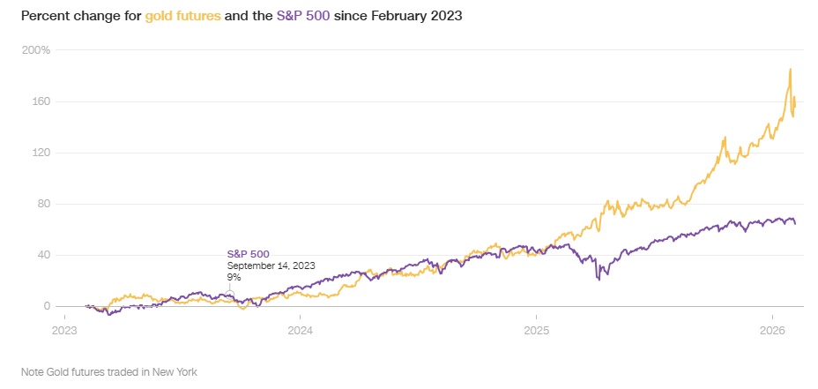Click the circular hover marker on S&P 500 line
Viewport: 818px width, 389px height.
pyautogui.click(x=229, y=294)
